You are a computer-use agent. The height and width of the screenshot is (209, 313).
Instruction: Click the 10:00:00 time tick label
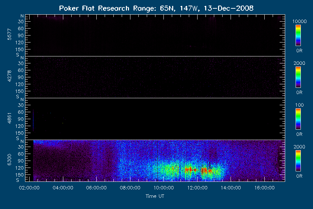164,188
